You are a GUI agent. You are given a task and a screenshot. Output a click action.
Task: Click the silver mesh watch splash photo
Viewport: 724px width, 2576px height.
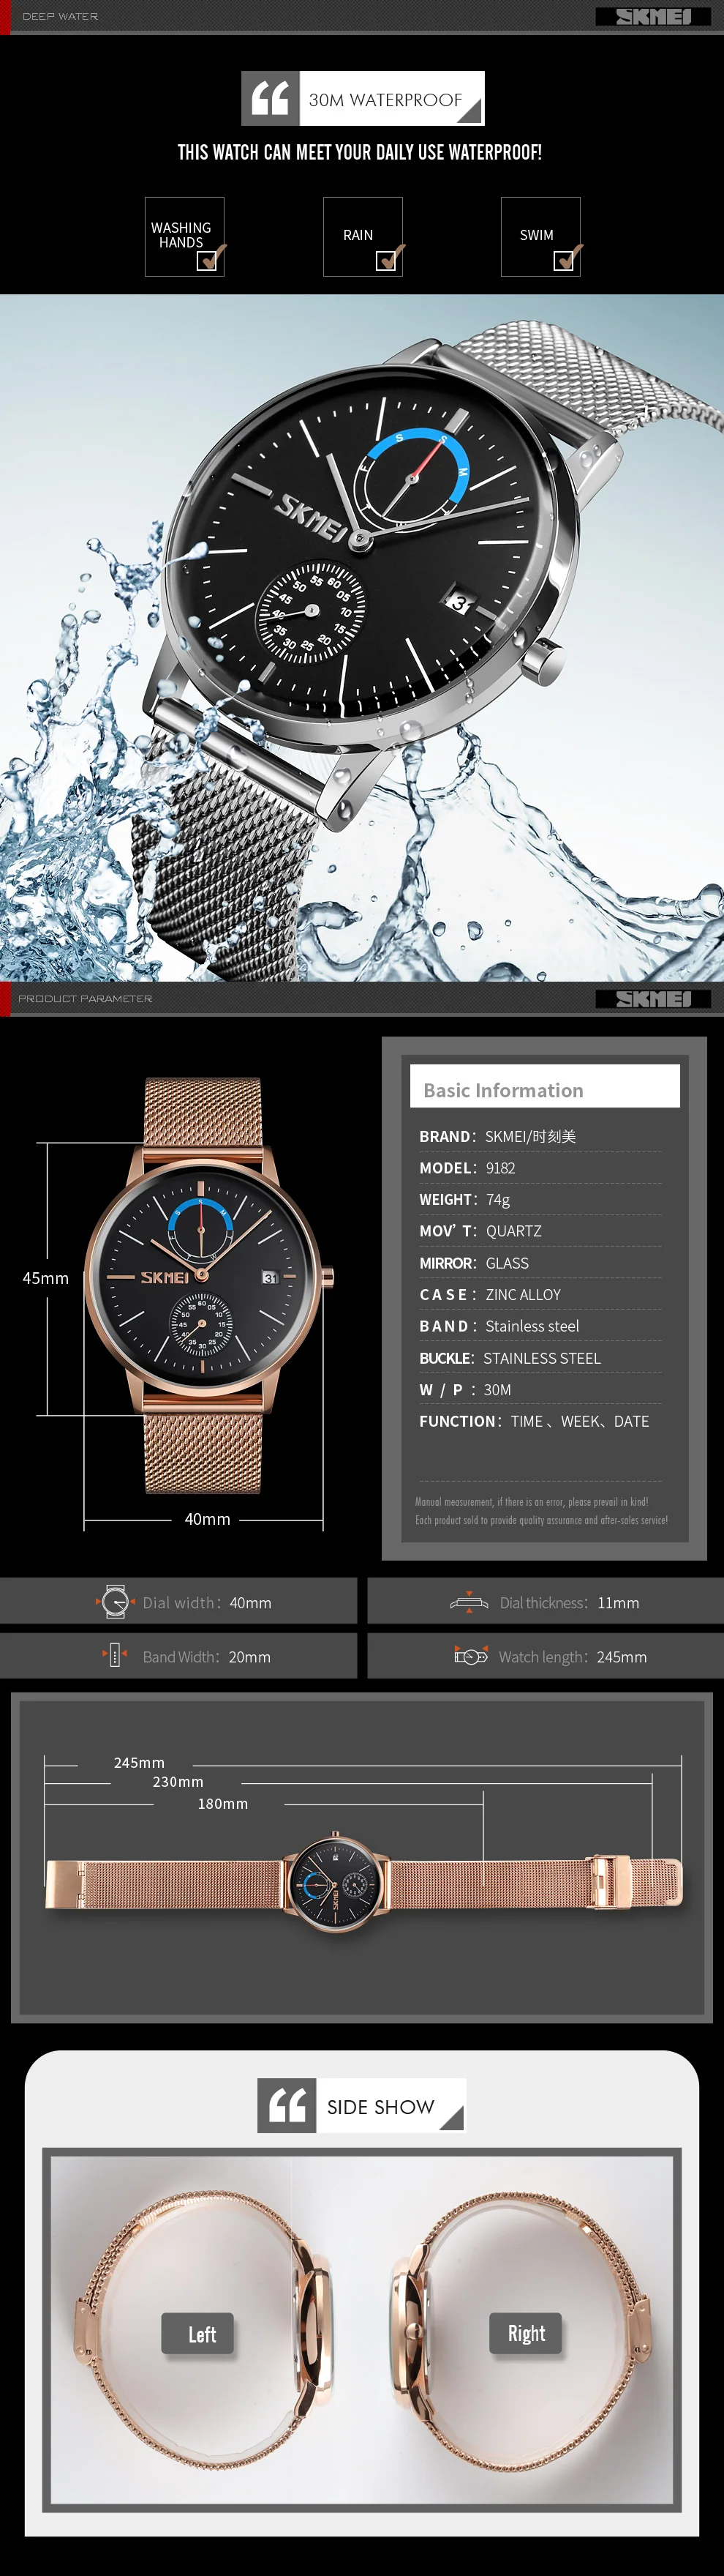tap(361, 637)
